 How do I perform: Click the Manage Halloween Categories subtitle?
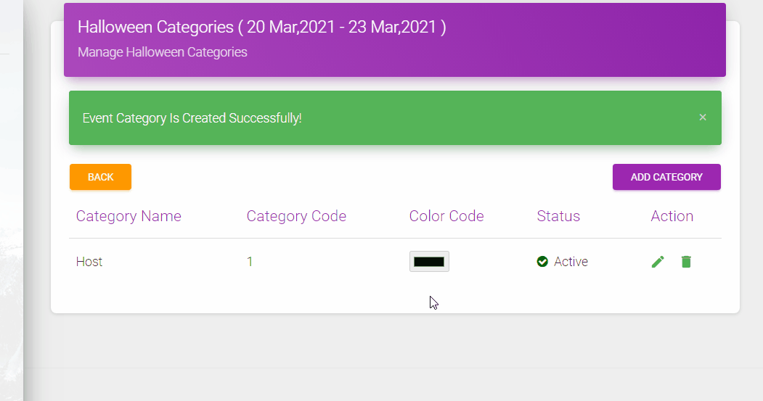[x=163, y=52]
